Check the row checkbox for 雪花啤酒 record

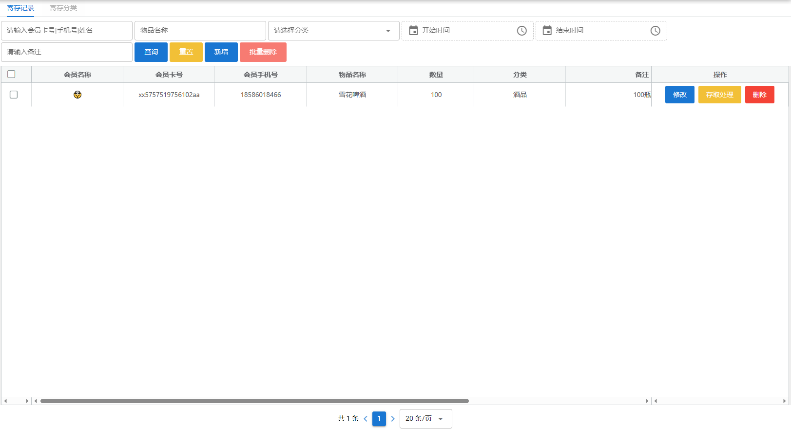[14, 95]
